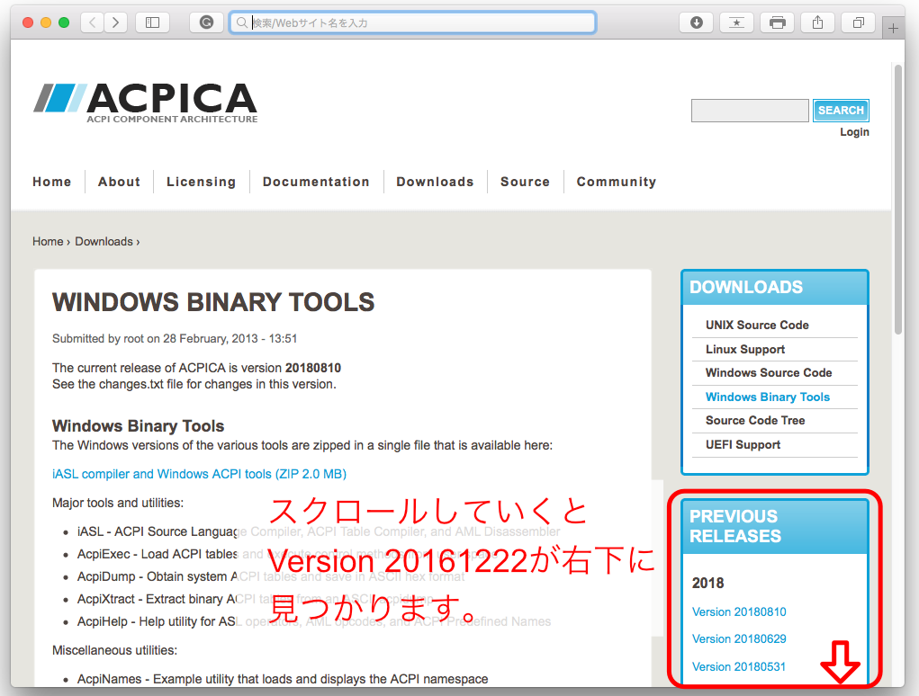Download iASL compiler and Windows ACPI tools ZIP
The image size is (919, 696).
pos(199,474)
